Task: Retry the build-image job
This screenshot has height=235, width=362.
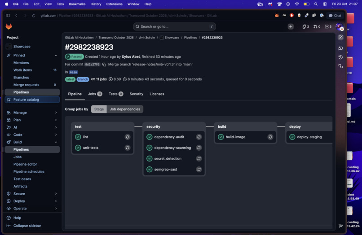Action: (270, 137)
